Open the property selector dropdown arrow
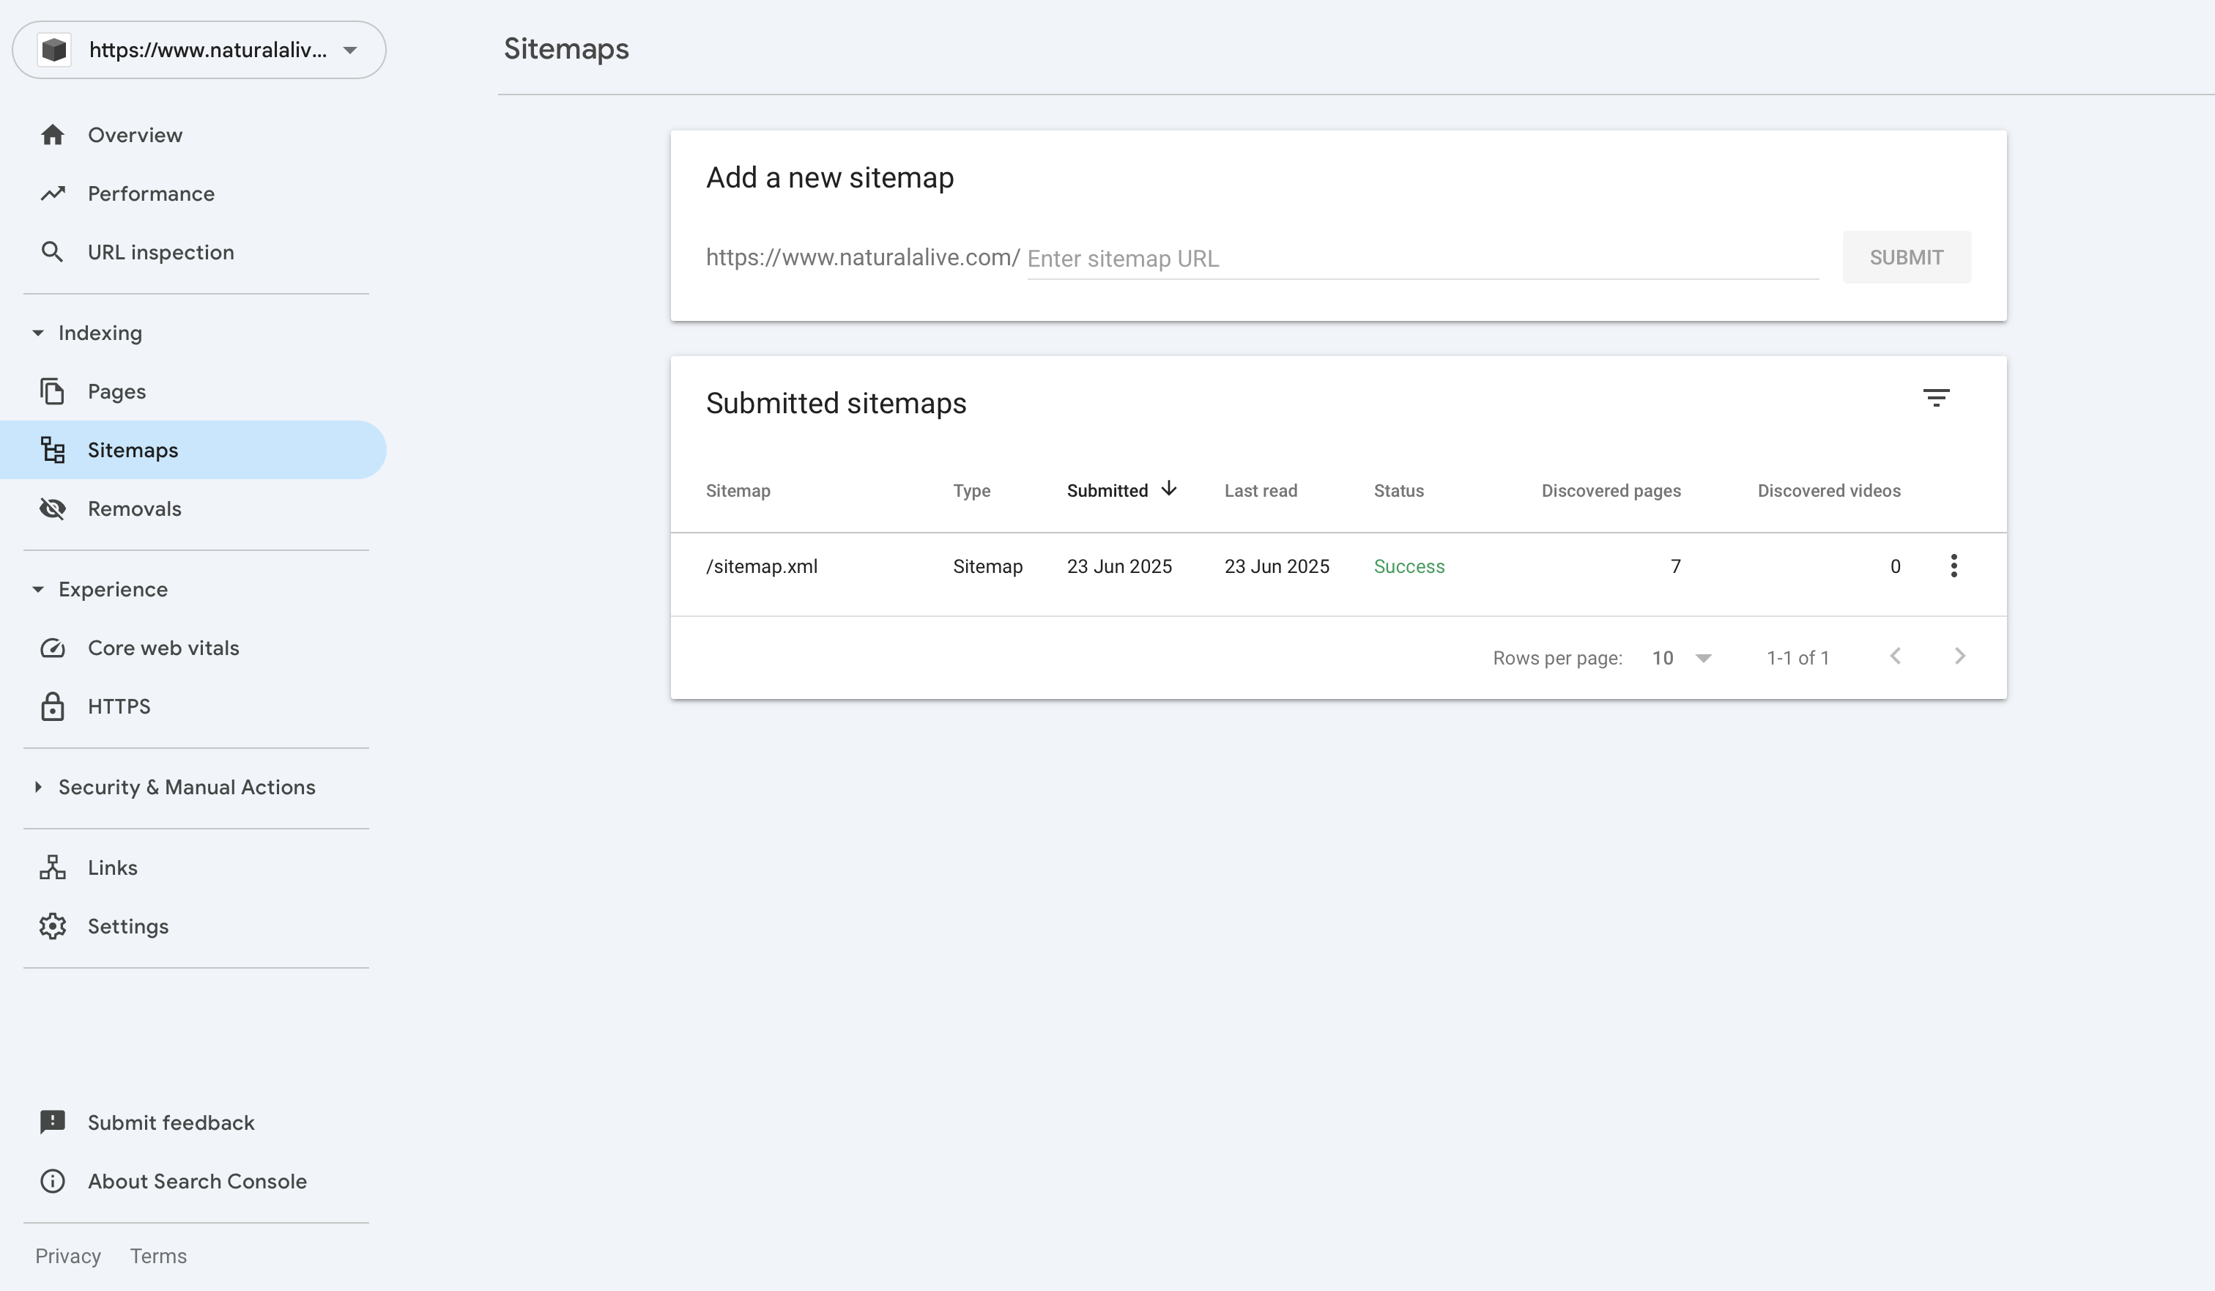2215x1291 pixels. pos(350,50)
